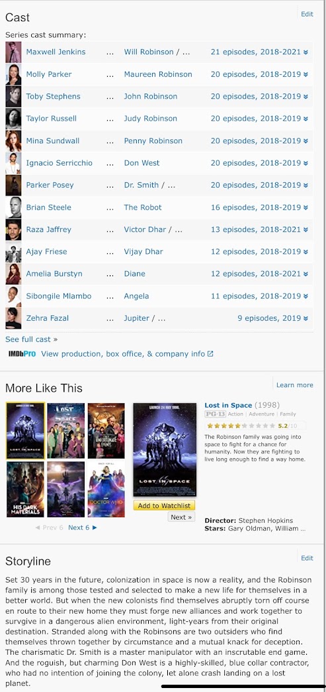Click Maxwell Jenkins cast photo
This screenshot has height=692, width=326.
point(13,52)
